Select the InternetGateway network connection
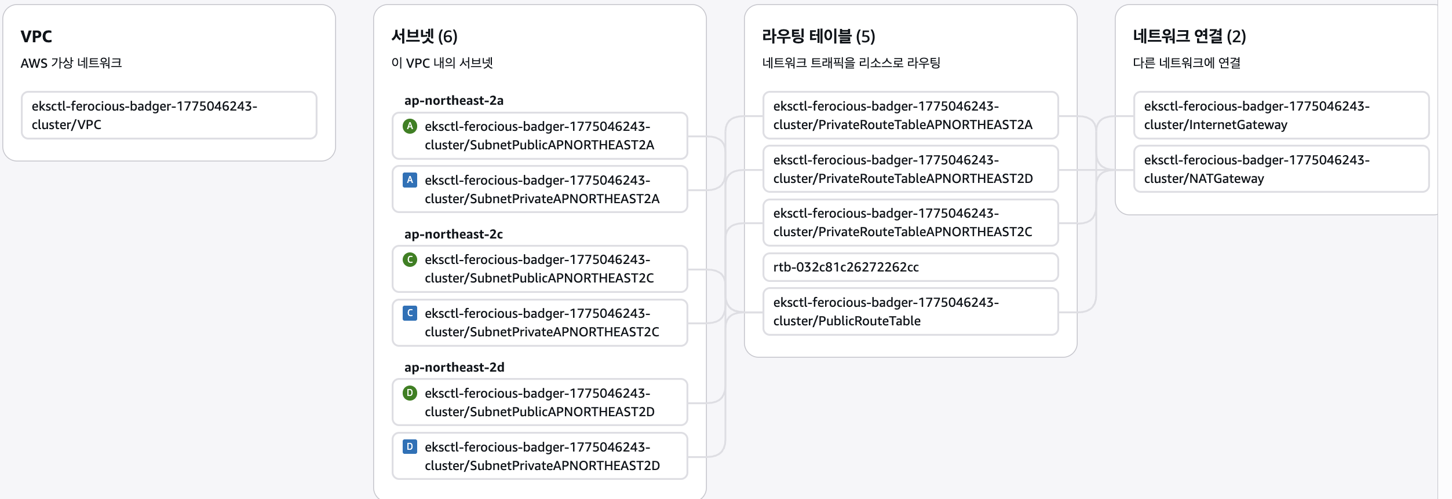This screenshot has width=1452, height=499. [1281, 115]
